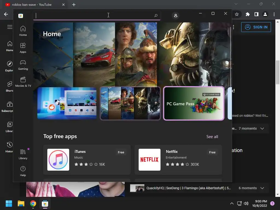
Task: Open Chrome tab search dropdown
Action: point(236,4)
